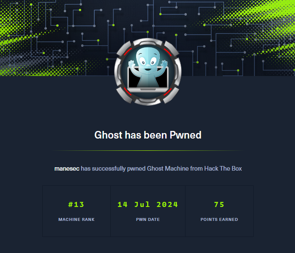This screenshot has width=295, height=253.
Task: Click the Ghost machine avatar badge
Action: click(148, 72)
